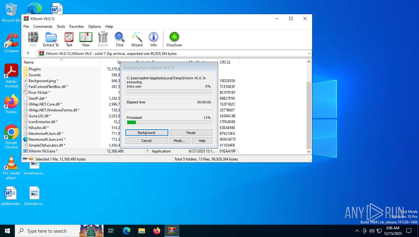
Task: Open additionide Word document on desktop
Action: [11, 196]
